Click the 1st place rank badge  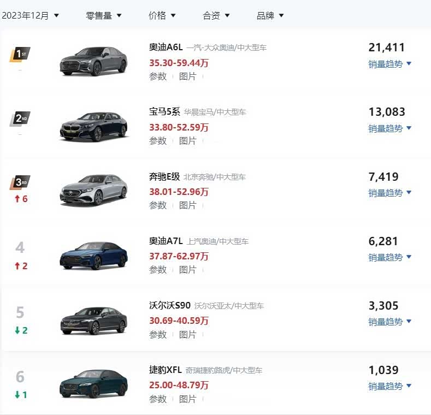[x=20, y=54]
